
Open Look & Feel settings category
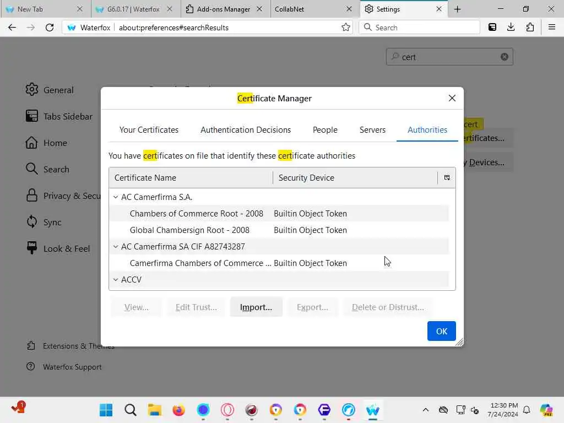[x=58, y=248]
